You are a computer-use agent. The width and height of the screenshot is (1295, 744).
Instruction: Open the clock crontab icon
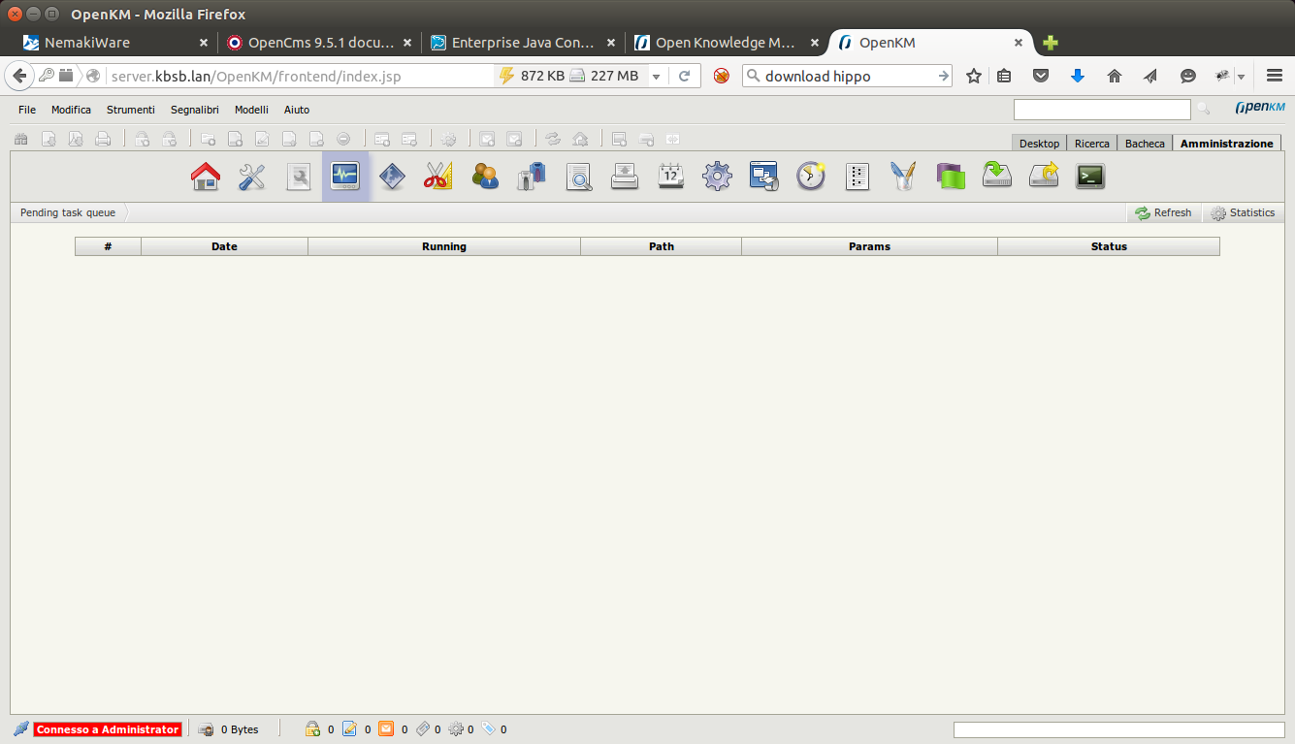pos(810,177)
